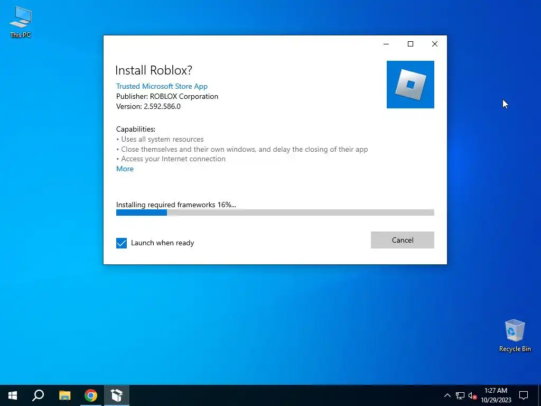541x406 pixels.
Task: Show hidden system tray icons
Action: pyautogui.click(x=447, y=395)
